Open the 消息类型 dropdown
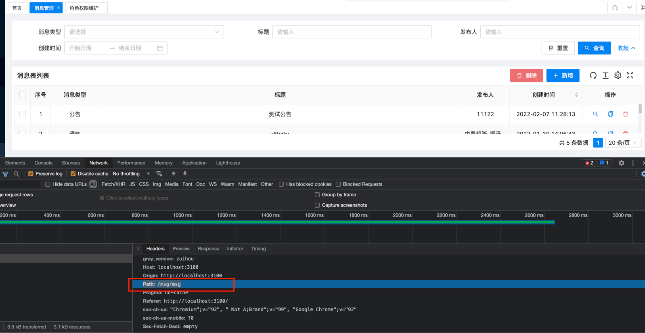Screen dimensions: 645x333 144,32
